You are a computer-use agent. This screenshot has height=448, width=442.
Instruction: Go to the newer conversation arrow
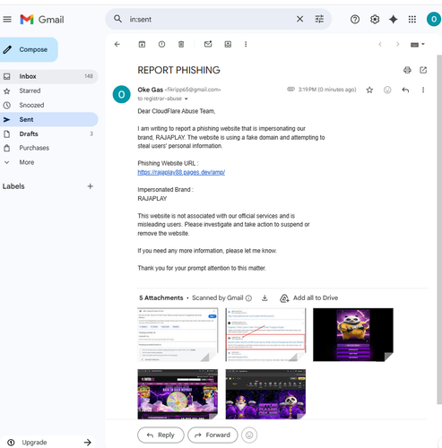pos(380,44)
